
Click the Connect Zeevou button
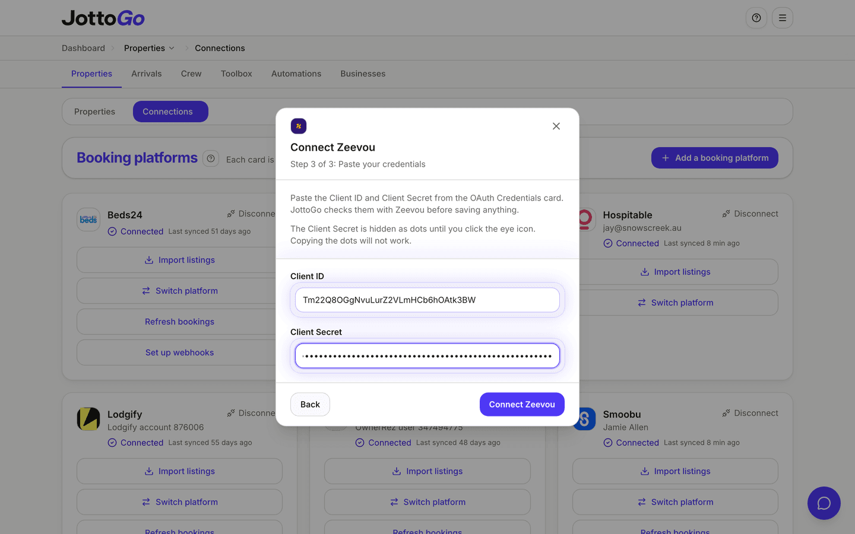[522, 405]
